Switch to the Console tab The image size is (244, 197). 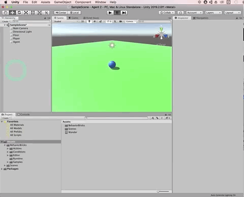point(23,114)
